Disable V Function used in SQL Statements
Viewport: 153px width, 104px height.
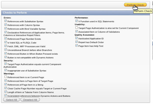[77, 22]
